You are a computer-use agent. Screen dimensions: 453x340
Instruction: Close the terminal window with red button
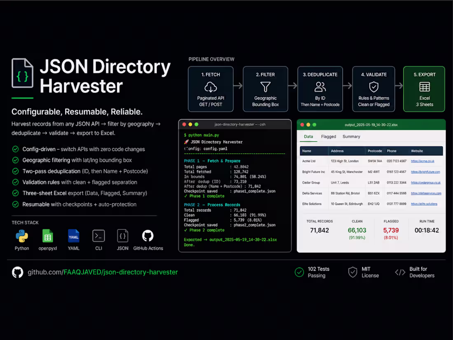[184, 125]
